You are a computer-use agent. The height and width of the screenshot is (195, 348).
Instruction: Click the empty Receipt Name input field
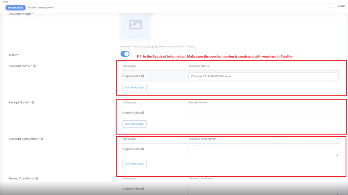(x=263, y=113)
